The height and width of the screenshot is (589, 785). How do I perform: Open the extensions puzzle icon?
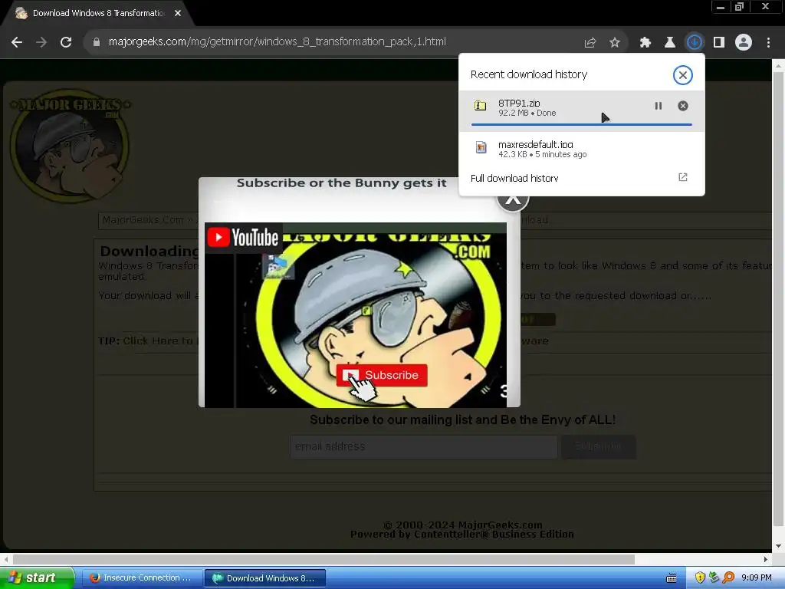645,43
